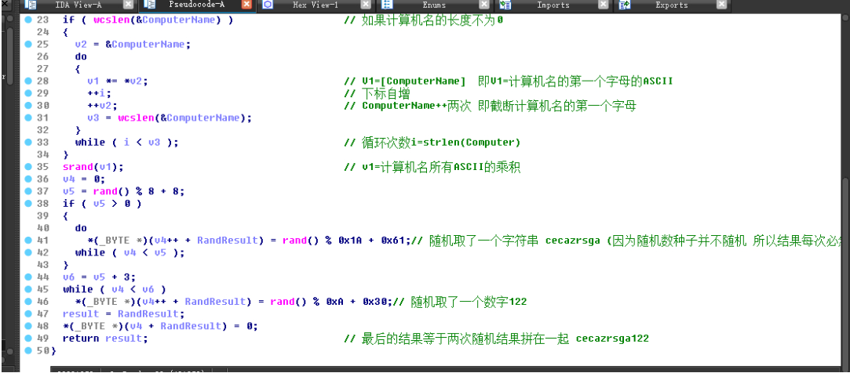Toggle breakpoint dot on line 23
The height and width of the screenshot is (373, 850).
pyautogui.click(x=28, y=20)
